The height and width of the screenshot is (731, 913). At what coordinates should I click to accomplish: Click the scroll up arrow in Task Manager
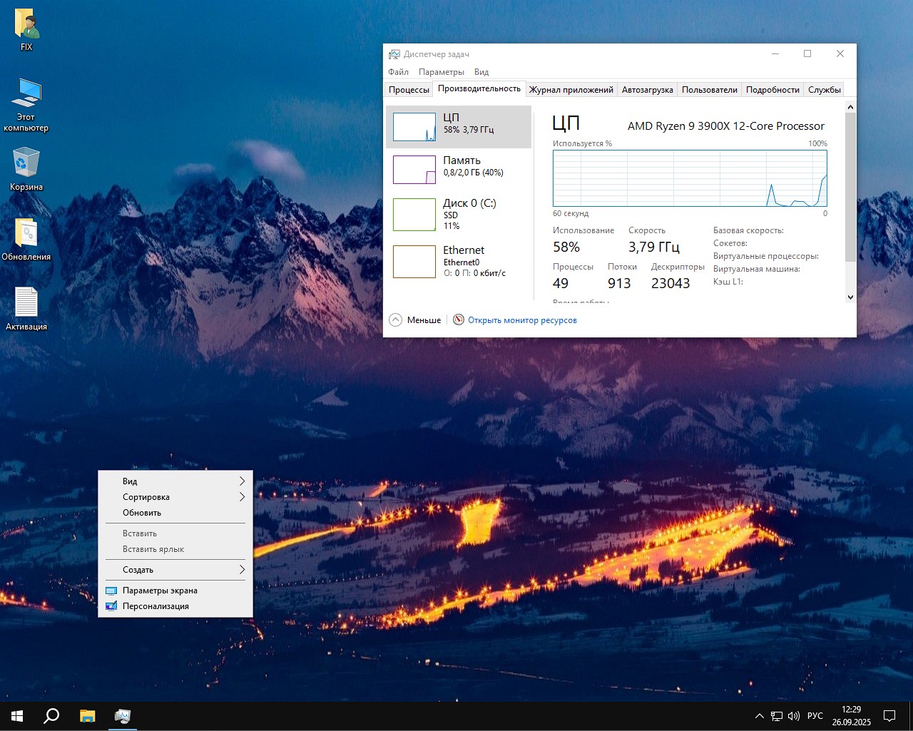pos(850,107)
